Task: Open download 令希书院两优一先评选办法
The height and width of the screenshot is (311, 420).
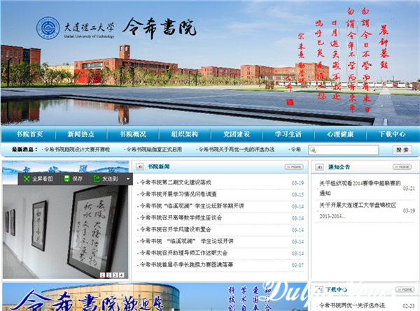Action: (x=352, y=305)
